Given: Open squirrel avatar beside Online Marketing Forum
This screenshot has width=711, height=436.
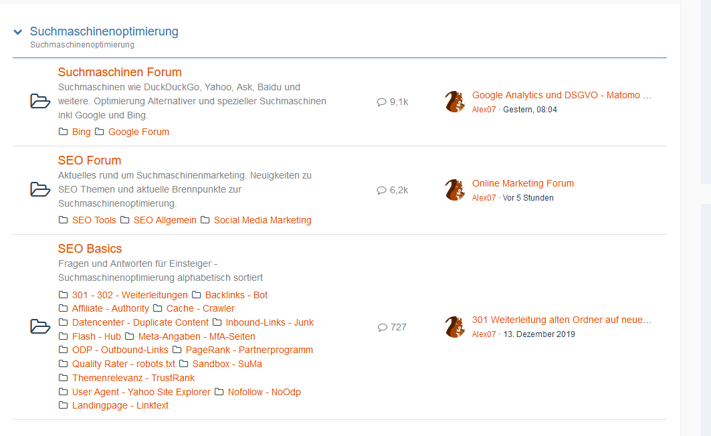Looking at the screenshot, I should click(x=455, y=190).
